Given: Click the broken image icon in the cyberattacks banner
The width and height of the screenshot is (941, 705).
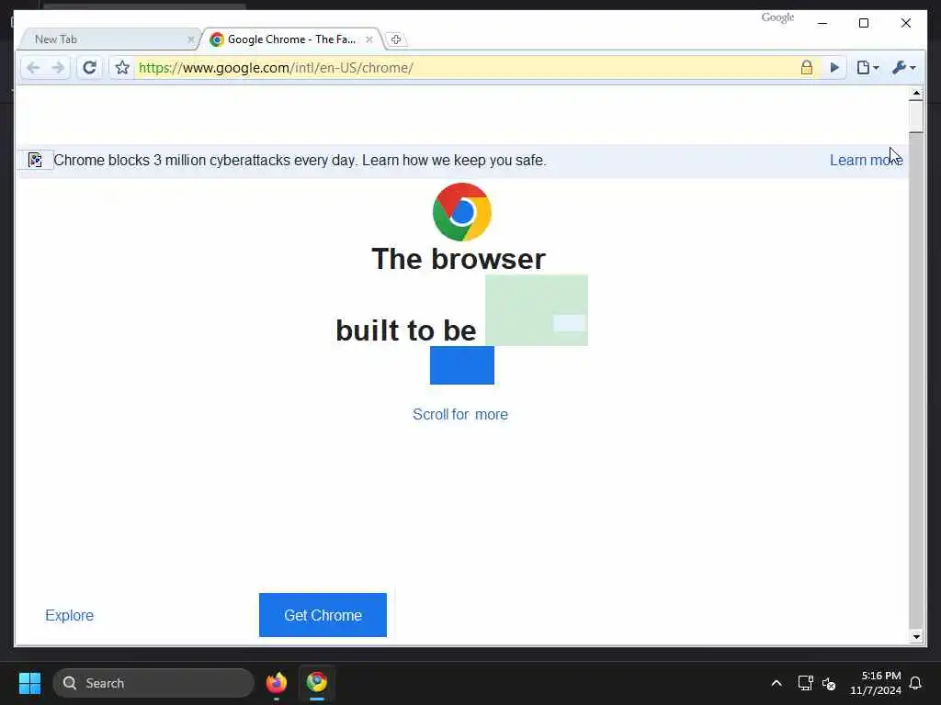Looking at the screenshot, I should 36,160.
